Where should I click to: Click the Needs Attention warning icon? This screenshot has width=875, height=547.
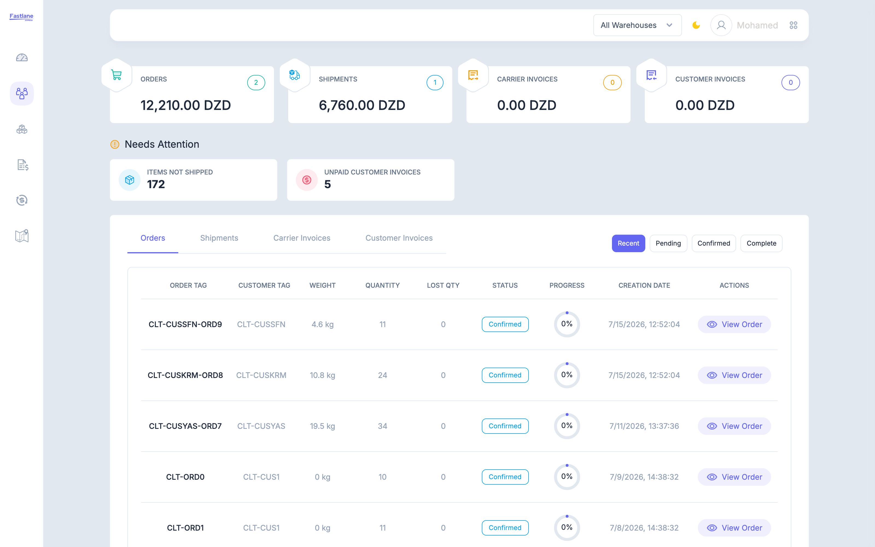(x=115, y=144)
